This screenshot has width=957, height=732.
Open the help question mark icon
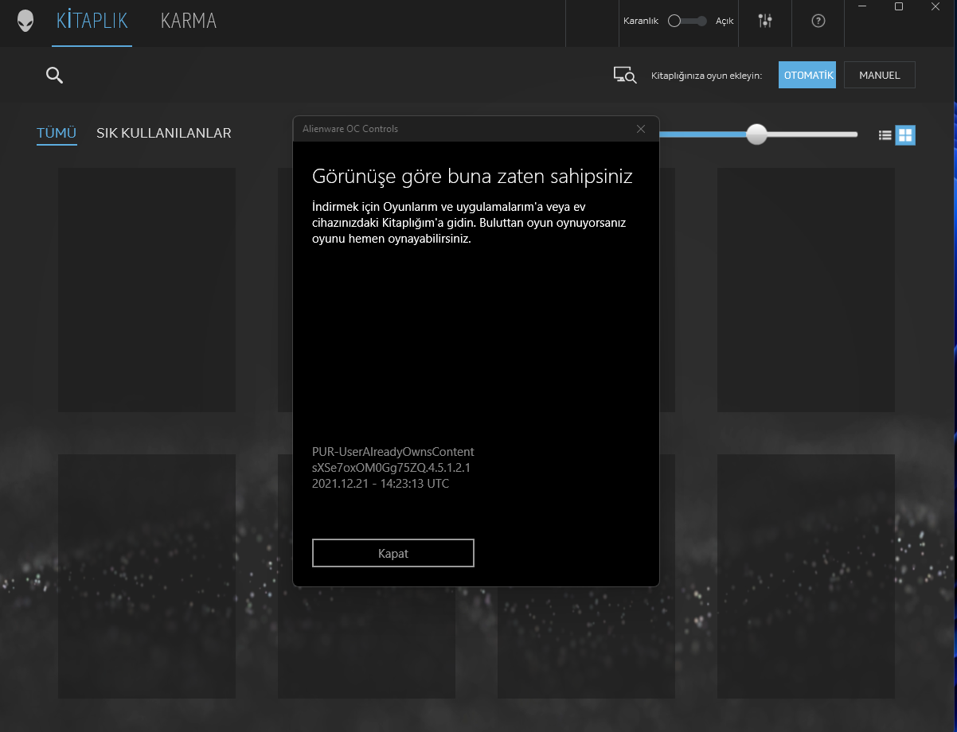tap(818, 21)
